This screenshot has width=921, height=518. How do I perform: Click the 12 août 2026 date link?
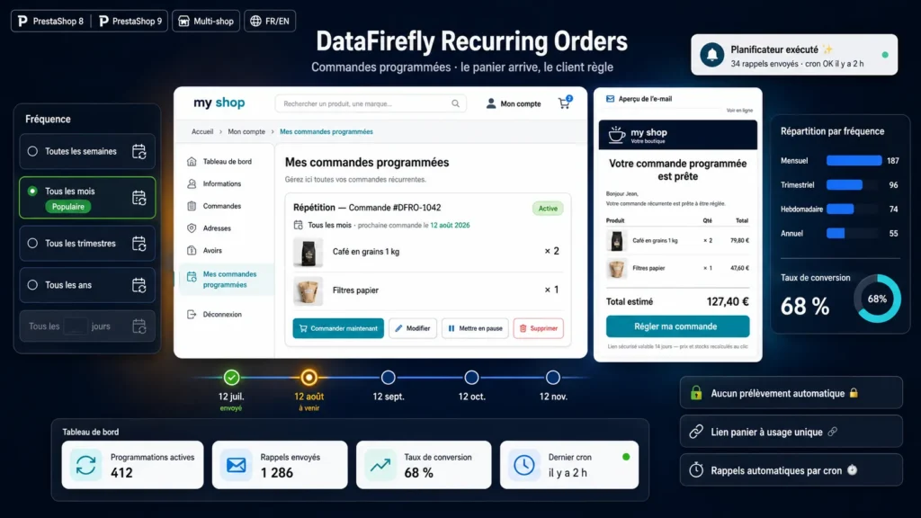450,225
